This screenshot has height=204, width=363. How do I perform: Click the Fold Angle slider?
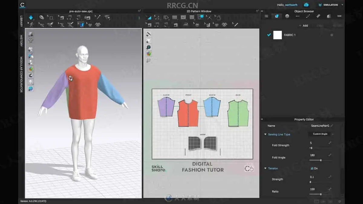(x=320, y=160)
